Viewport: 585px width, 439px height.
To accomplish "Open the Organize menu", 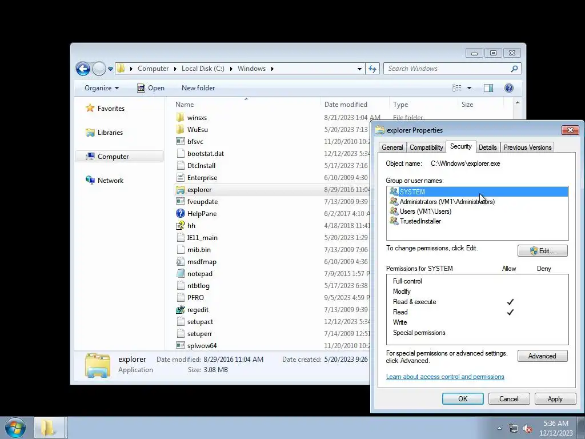I will pos(102,88).
